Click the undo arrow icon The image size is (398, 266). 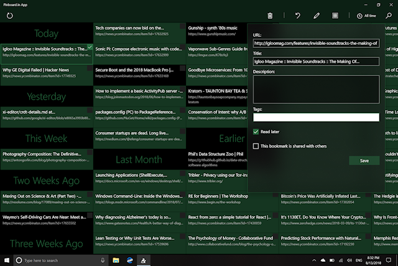coord(298,16)
